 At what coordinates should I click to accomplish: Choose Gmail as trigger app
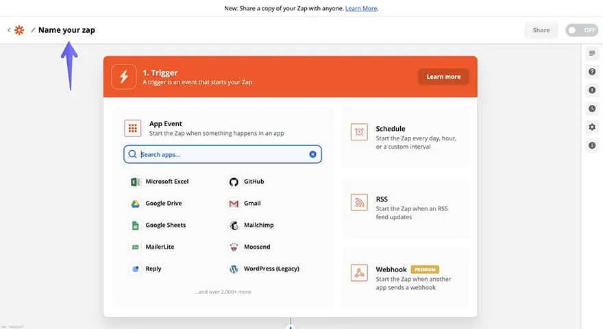point(251,204)
